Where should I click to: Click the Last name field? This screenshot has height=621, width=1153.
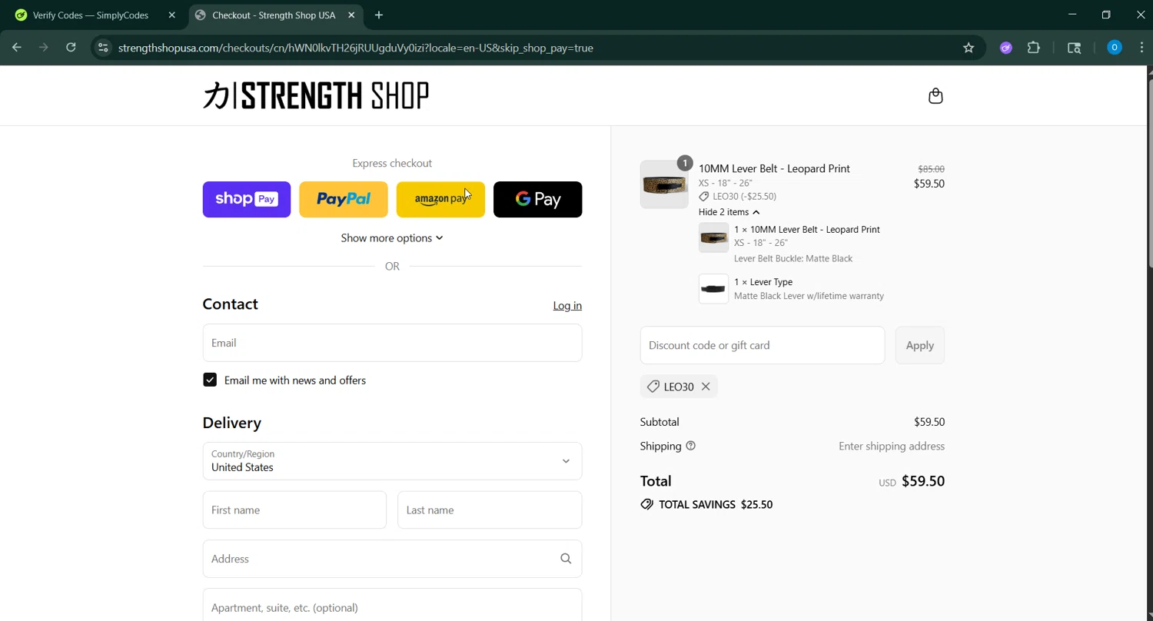pos(490,510)
